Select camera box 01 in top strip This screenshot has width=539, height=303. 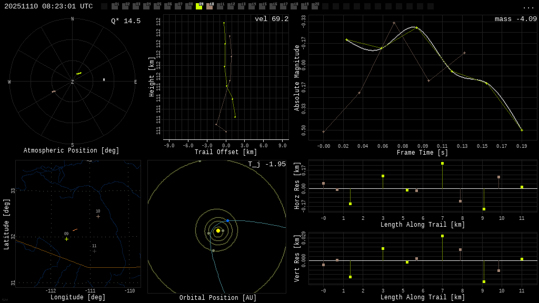click(x=115, y=6)
